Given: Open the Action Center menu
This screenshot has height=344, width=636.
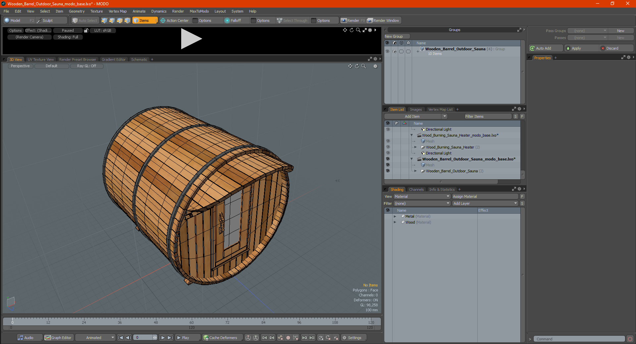Looking at the screenshot, I should [x=175, y=21].
